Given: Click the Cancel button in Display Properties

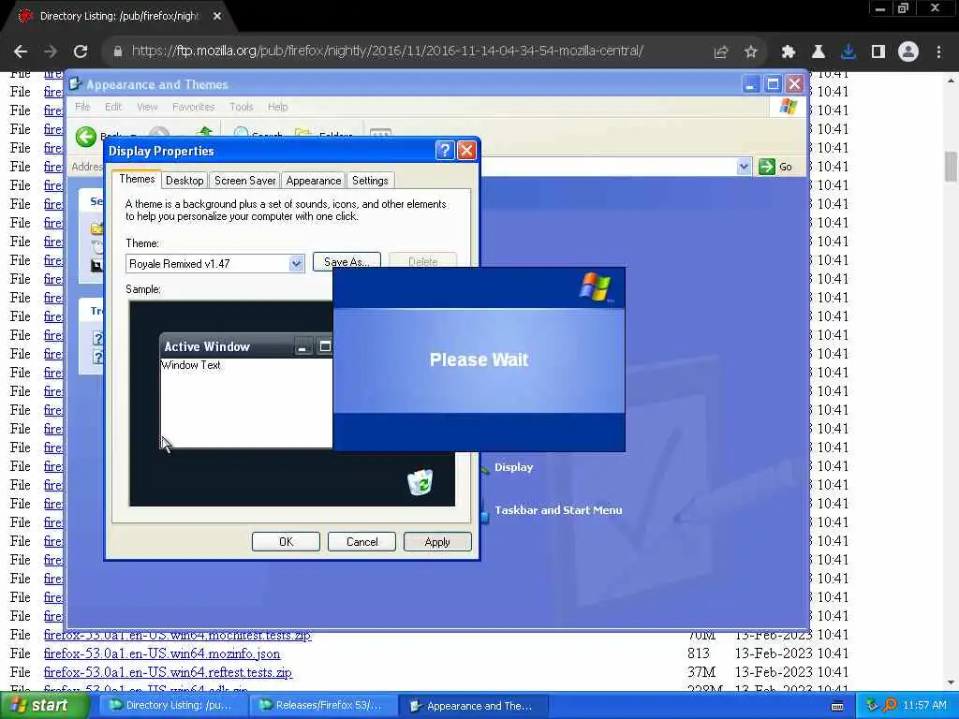Looking at the screenshot, I should [x=361, y=542].
